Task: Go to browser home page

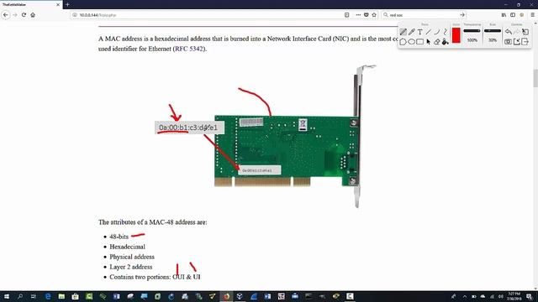Action: pos(33,15)
